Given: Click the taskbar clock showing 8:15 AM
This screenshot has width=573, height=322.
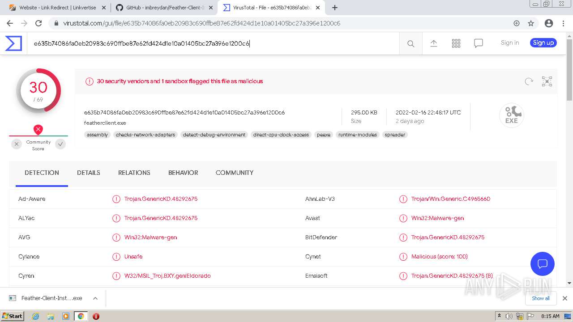Looking at the screenshot, I should (550, 316).
